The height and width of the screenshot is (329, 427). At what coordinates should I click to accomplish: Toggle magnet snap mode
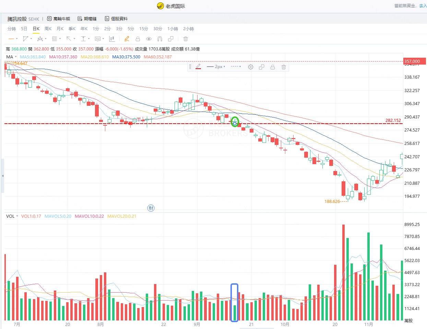coord(160,39)
